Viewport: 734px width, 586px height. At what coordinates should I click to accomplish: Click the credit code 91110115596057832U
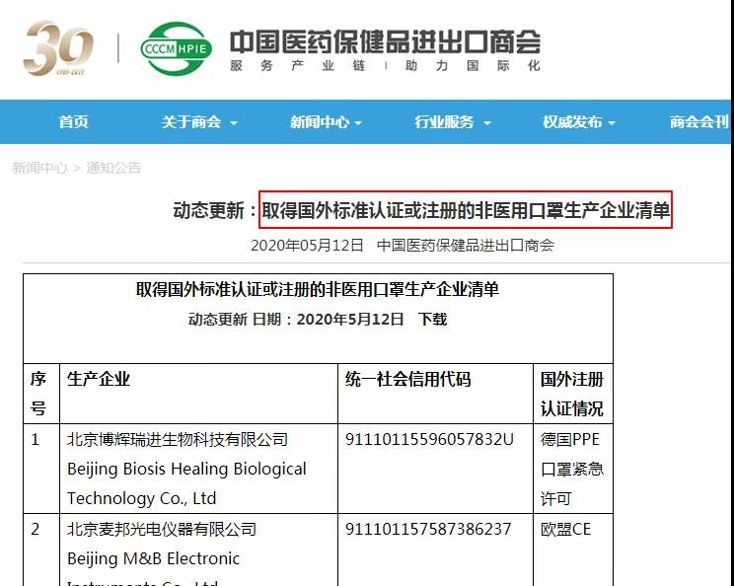[429, 439]
